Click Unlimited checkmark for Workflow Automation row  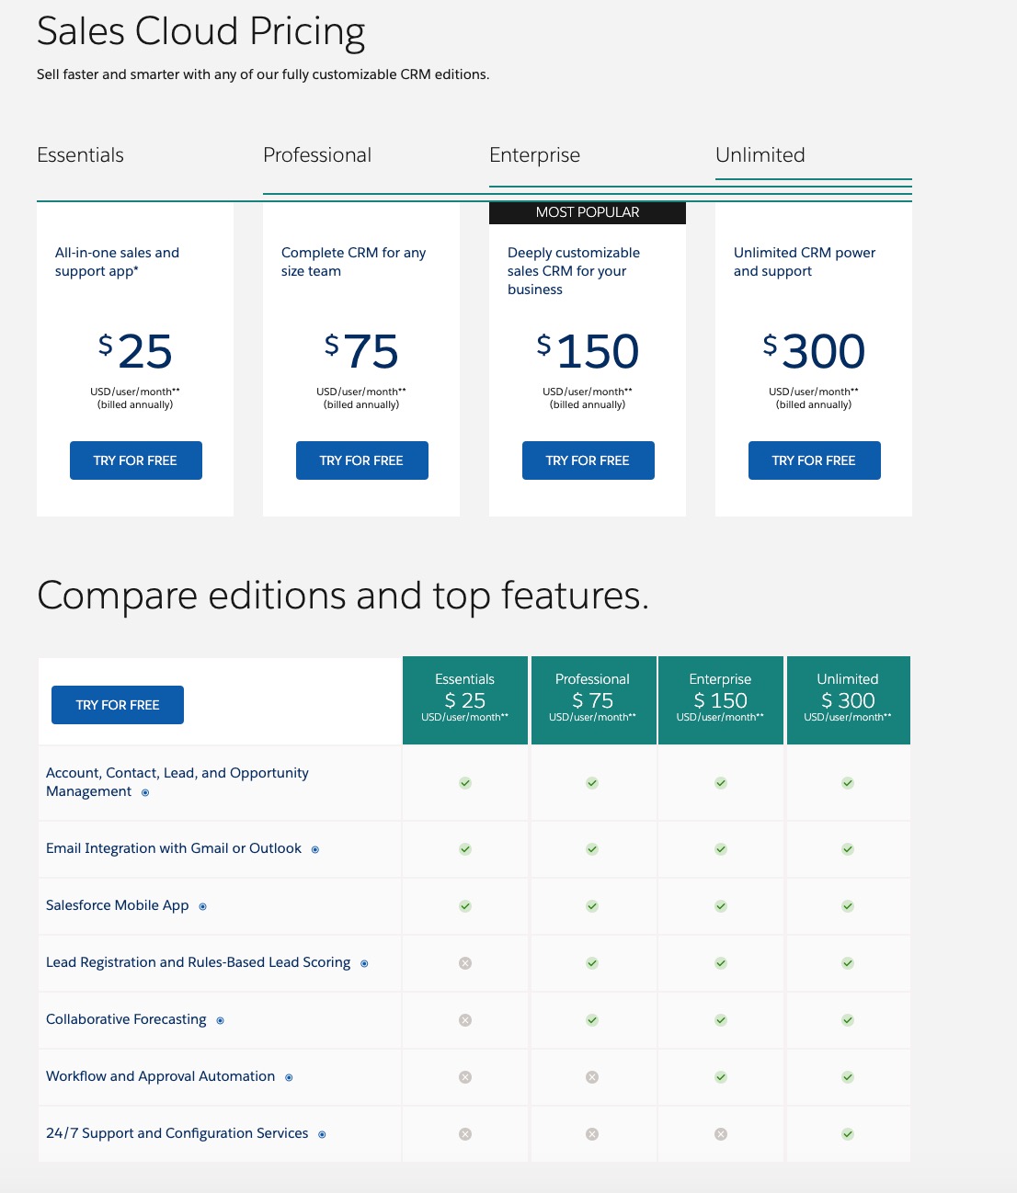(x=848, y=1077)
